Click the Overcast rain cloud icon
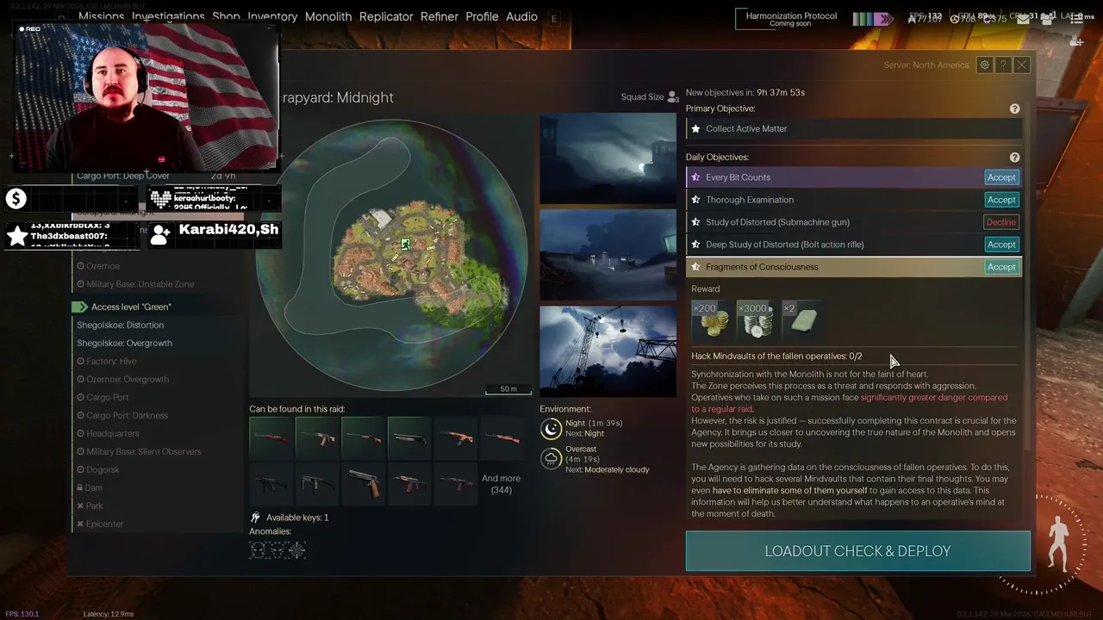Image resolution: width=1103 pixels, height=620 pixels. [x=551, y=458]
